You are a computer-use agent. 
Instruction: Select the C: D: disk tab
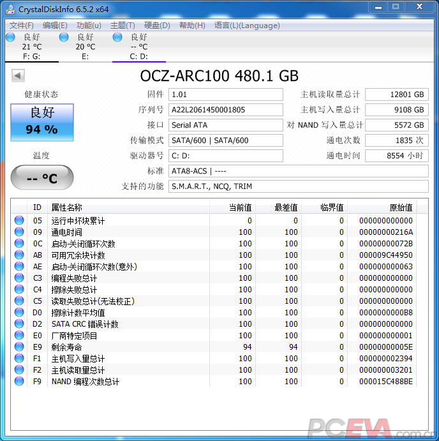pos(139,47)
